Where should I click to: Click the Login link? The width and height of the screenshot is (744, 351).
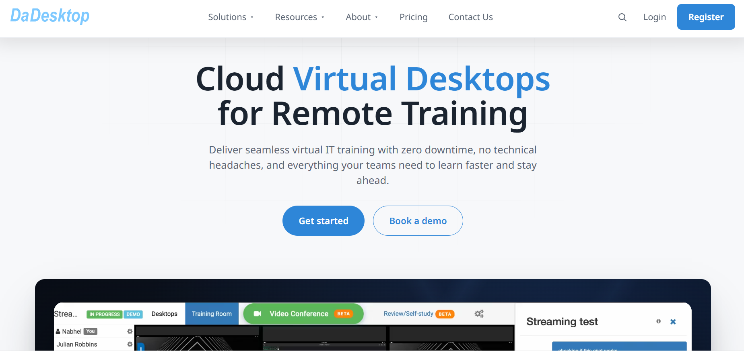(x=654, y=17)
